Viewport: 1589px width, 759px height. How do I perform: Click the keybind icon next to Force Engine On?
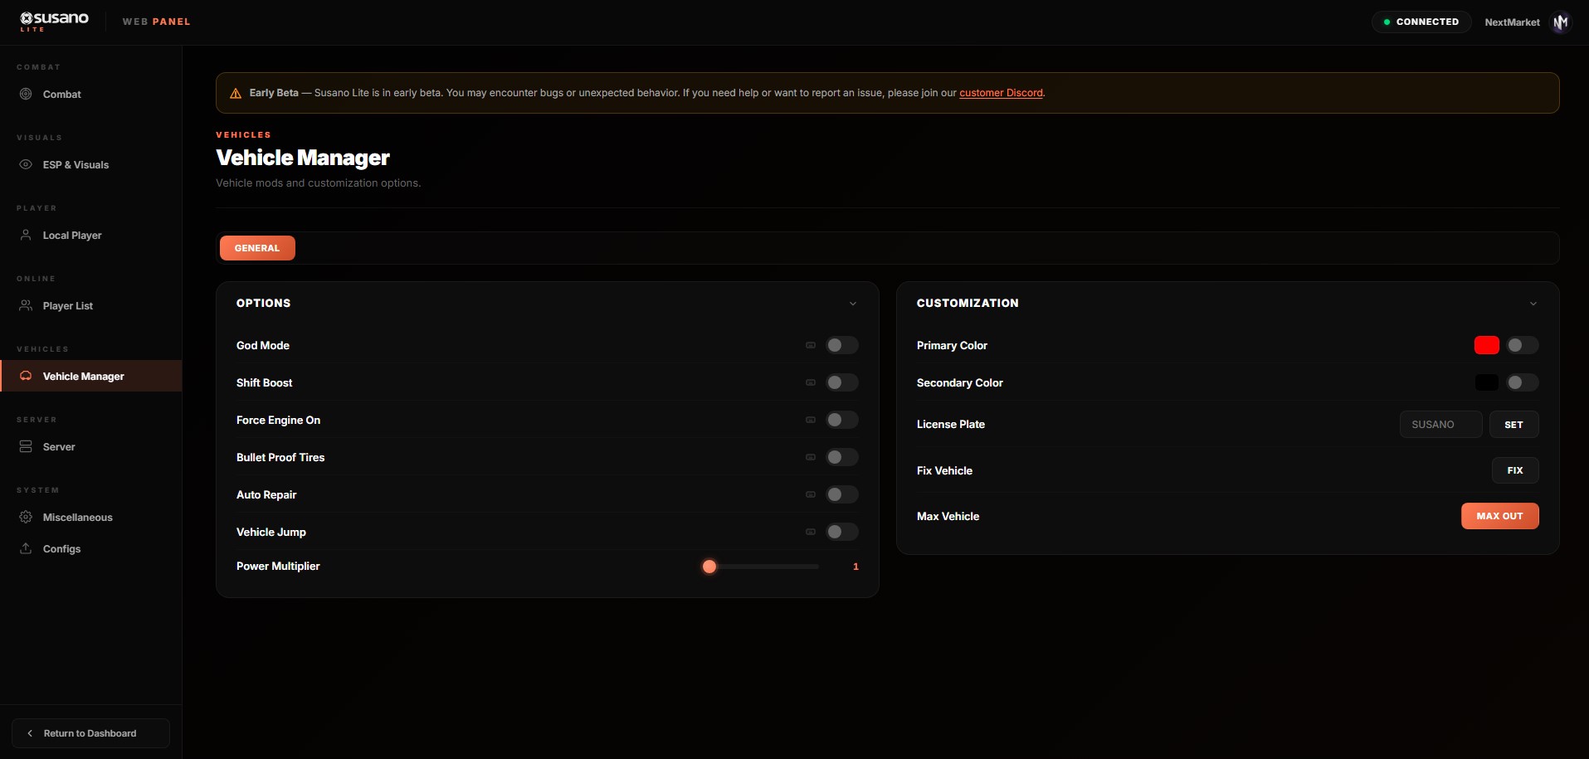pyautogui.click(x=811, y=420)
